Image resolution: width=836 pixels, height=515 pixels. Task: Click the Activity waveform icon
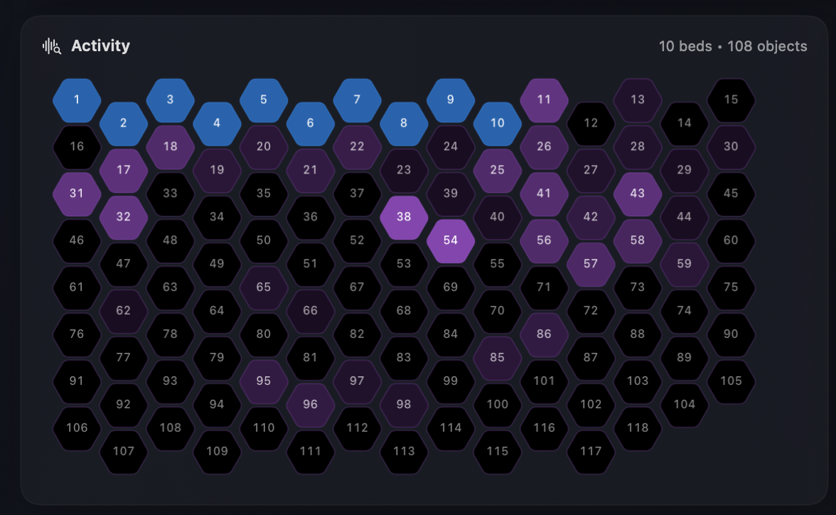click(50, 45)
